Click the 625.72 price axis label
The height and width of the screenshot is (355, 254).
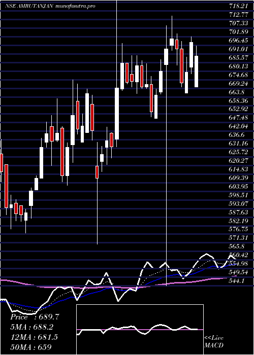tap(239, 152)
